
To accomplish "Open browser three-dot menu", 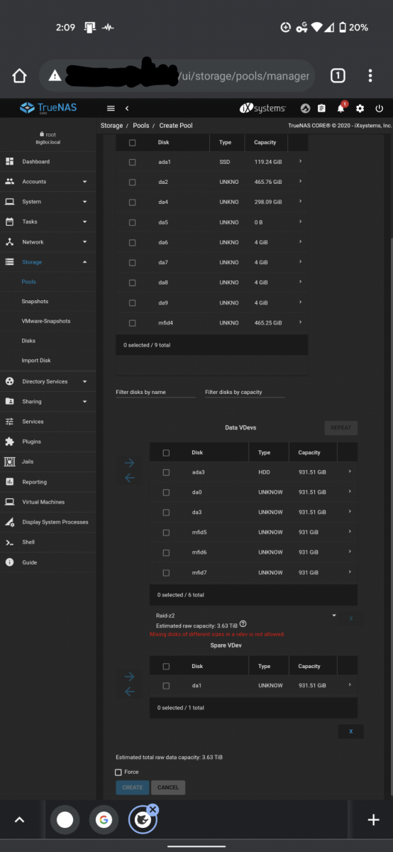I will click(x=370, y=76).
